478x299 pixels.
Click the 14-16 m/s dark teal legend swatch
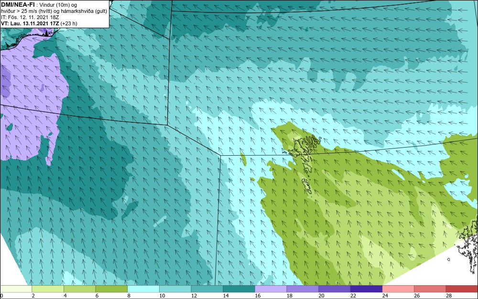239,289
